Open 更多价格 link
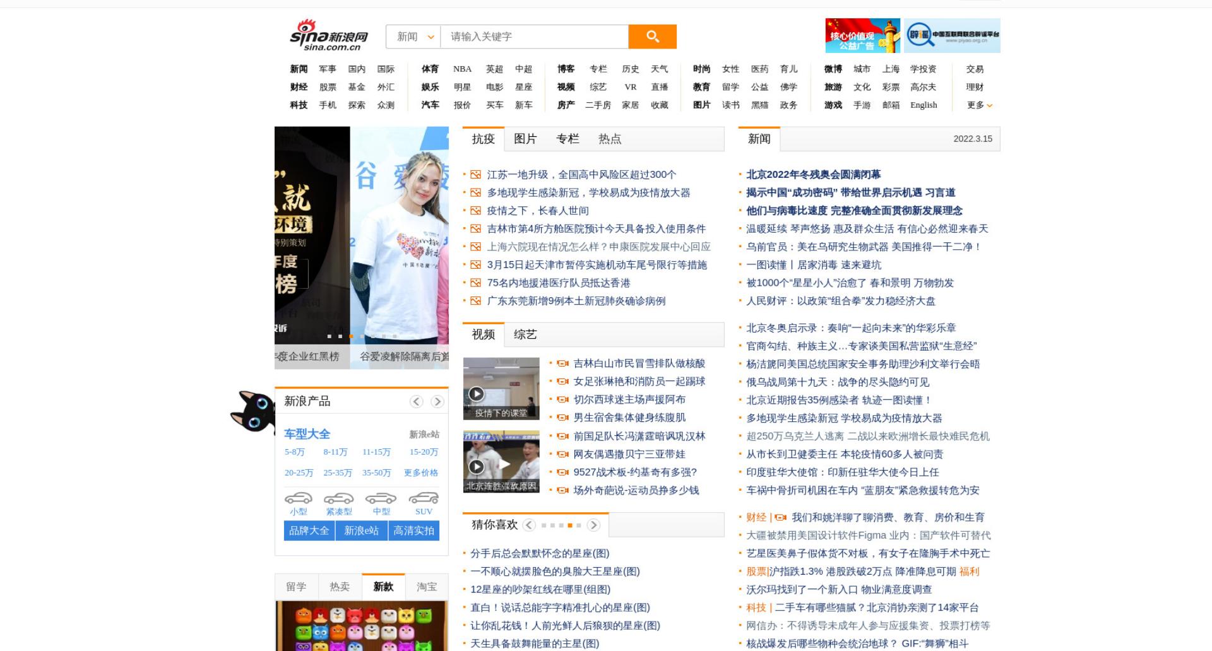The width and height of the screenshot is (1212, 651). pos(421,473)
